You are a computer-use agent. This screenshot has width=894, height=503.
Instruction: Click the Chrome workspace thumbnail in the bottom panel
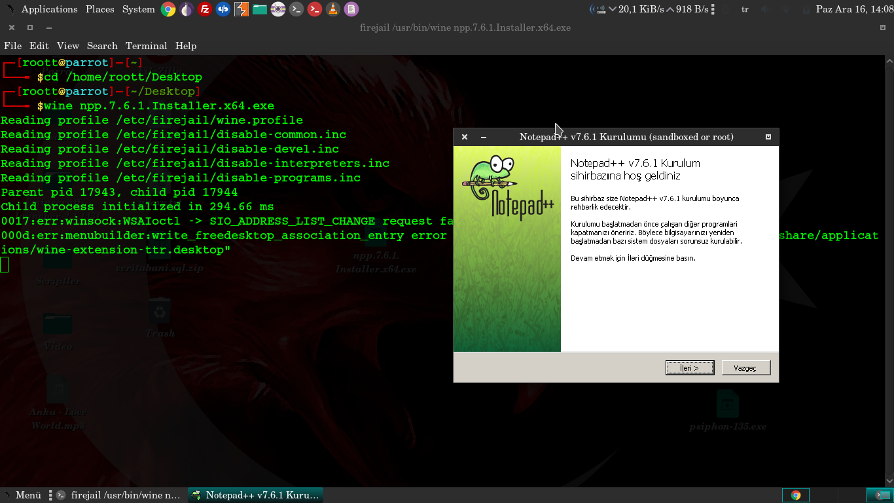click(796, 495)
